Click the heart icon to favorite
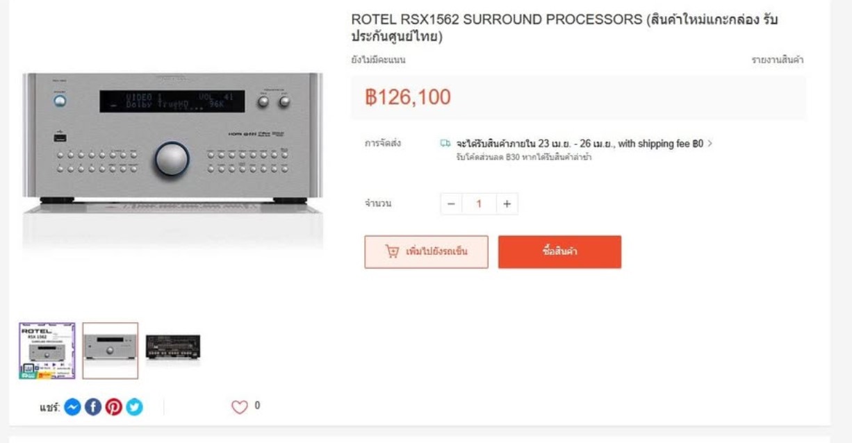Viewport: 852px width, 443px height. [239, 408]
